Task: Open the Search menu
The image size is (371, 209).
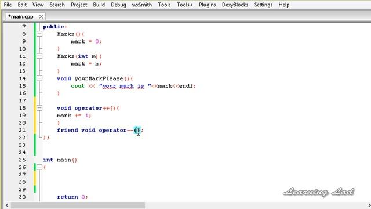Action: [x=57, y=5]
